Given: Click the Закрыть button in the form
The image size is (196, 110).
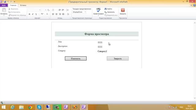Looking at the screenshot, I should coord(118,58).
